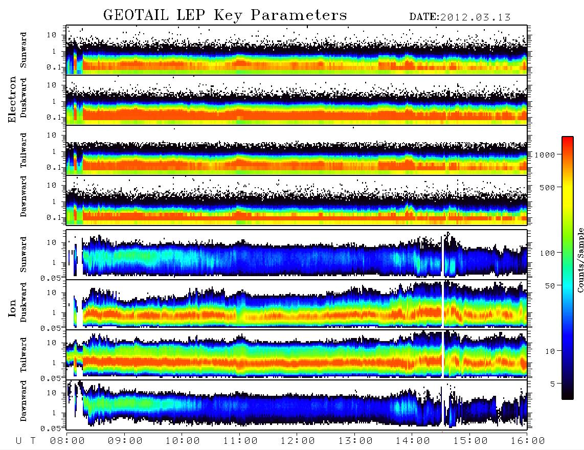Select the 14:00 time tick label
584x450 pixels.
pyautogui.click(x=413, y=441)
